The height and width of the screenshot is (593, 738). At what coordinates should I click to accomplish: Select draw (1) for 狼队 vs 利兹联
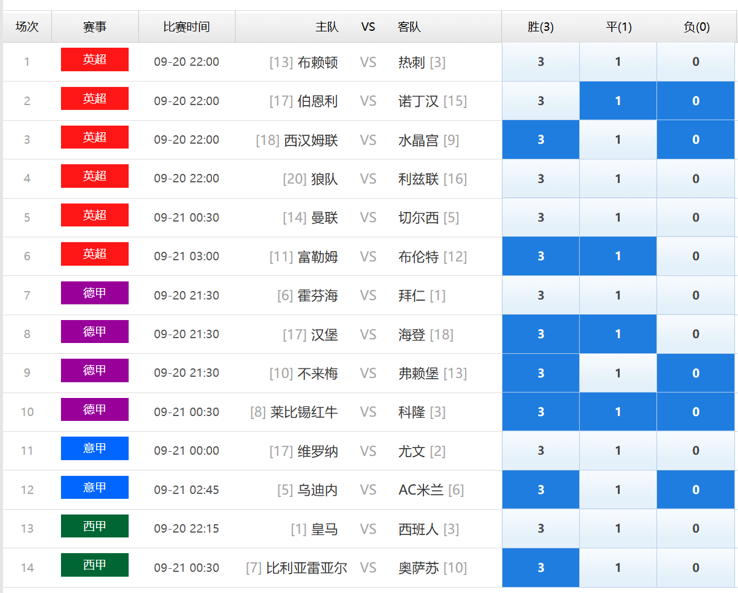[x=618, y=179]
